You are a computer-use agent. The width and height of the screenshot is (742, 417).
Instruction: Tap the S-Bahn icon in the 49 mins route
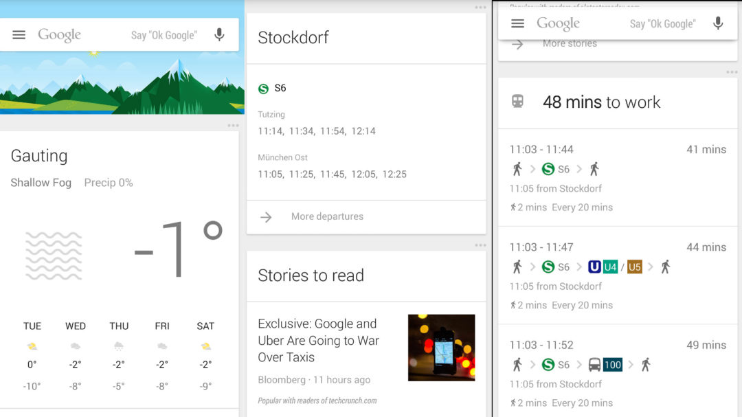[x=548, y=365]
